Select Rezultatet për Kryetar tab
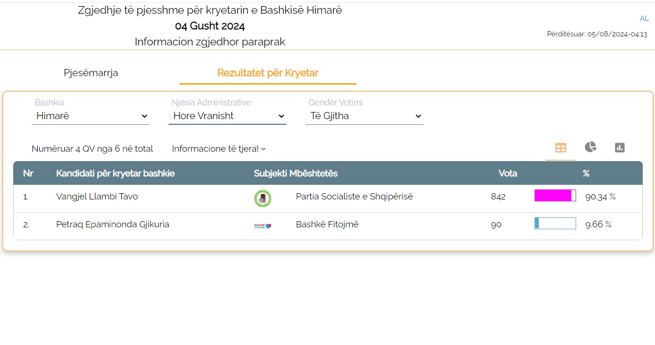The image size is (655, 345). click(268, 73)
